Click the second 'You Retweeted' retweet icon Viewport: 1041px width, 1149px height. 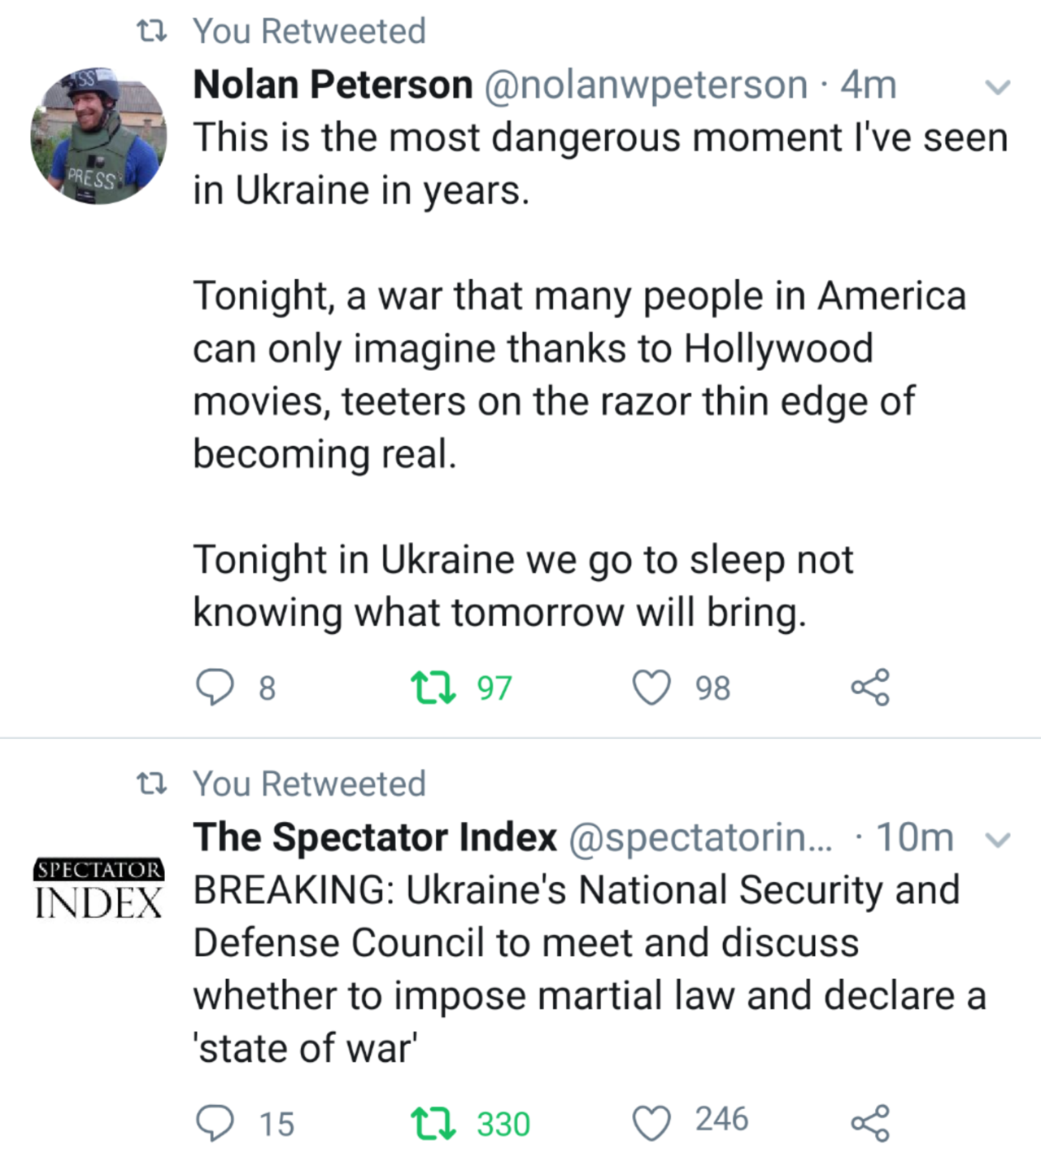[x=151, y=784]
